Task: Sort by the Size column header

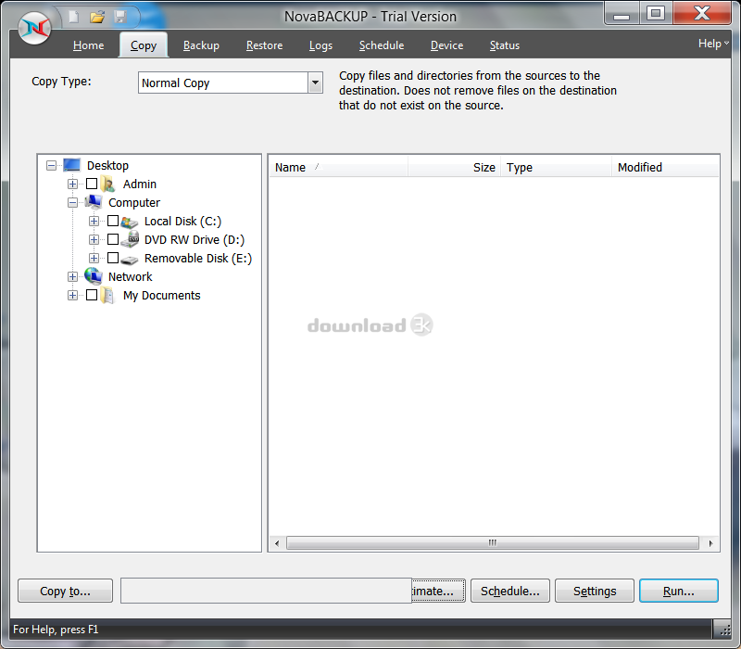Action: pyautogui.click(x=454, y=168)
